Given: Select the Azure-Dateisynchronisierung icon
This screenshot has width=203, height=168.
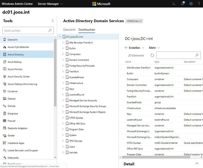Looking at the screenshot, I should [4, 84].
